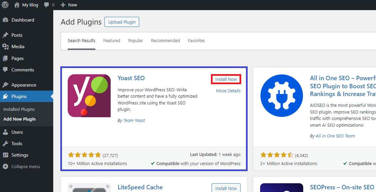Image resolution: width=376 pixels, height=192 pixels.
Task: Click the Users person icon
Action: [x=5, y=132]
